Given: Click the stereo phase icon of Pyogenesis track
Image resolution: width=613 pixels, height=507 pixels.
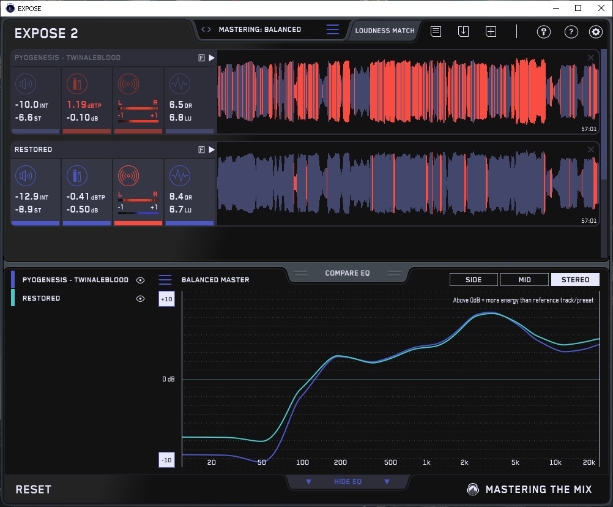Looking at the screenshot, I should tap(128, 84).
